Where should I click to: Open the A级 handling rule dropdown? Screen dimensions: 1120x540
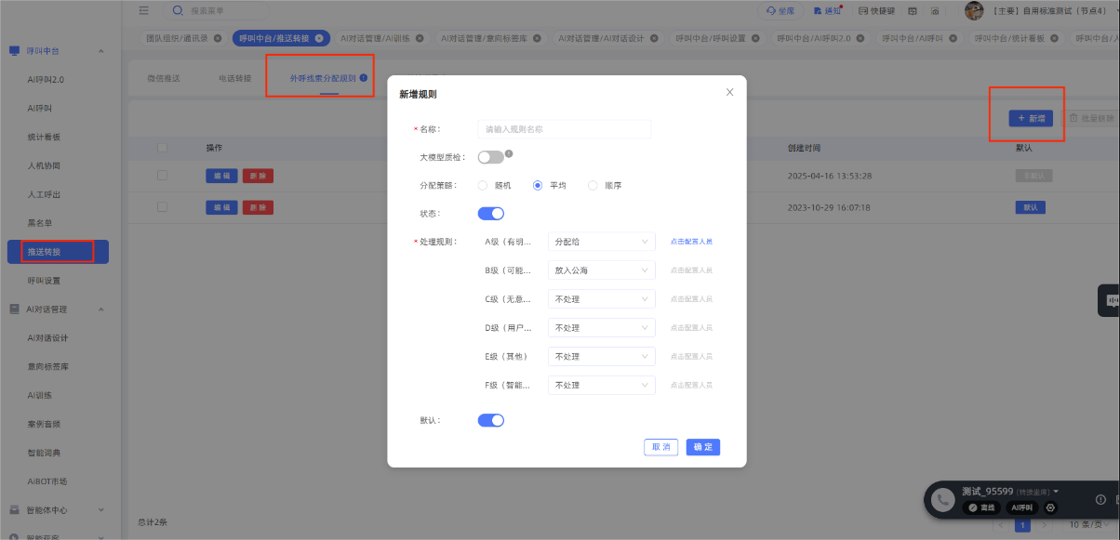coord(601,242)
